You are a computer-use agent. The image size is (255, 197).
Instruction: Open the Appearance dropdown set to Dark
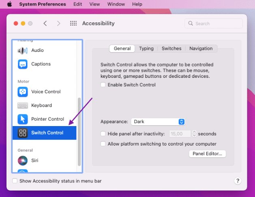click(x=158, y=122)
